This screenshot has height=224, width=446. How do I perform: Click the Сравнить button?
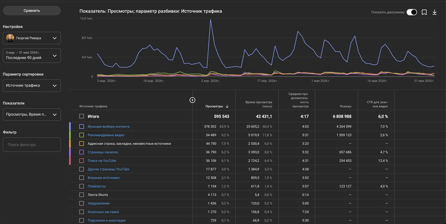[32, 10]
